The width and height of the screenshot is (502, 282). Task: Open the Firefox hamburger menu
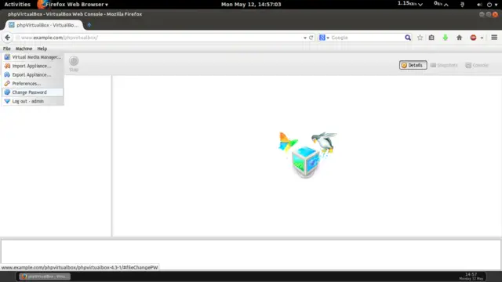pyautogui.click(x=494, y=38)
